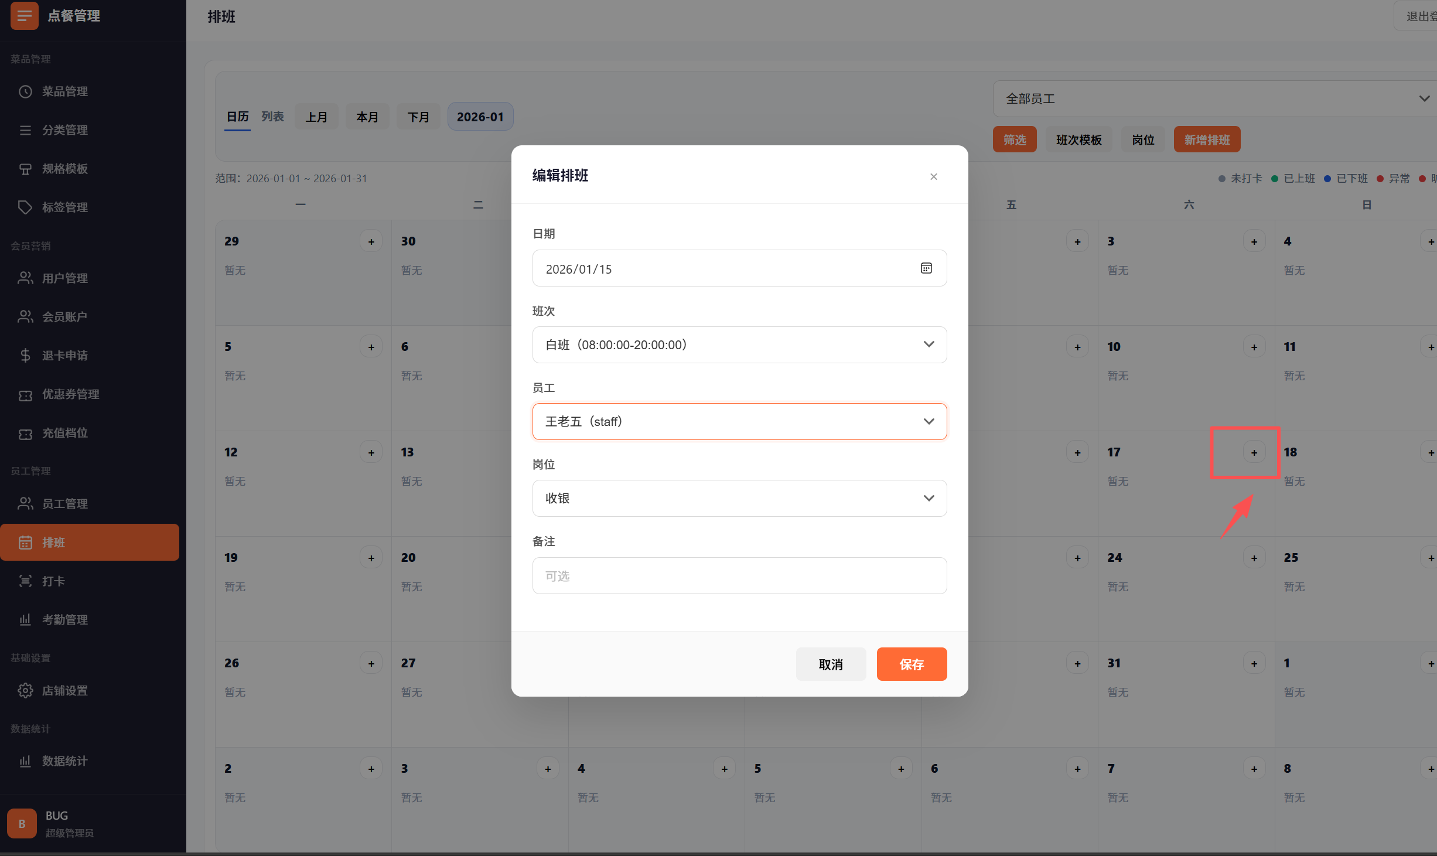
Task: Click the 退卡申请 dollar icon
Action: coord(25,355)
